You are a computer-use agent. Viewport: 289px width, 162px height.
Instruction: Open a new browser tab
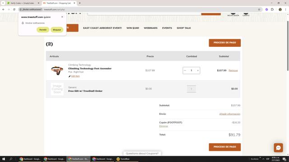pyautogui.click(x=80, y=3)
